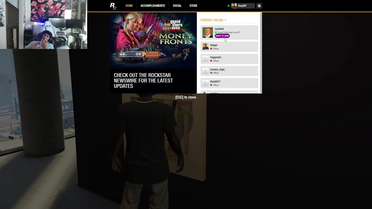Click 'Grand Theft Auto V on PC' status text
The height and width of the screenshot is (209, 372).
[x=229, y=33]
